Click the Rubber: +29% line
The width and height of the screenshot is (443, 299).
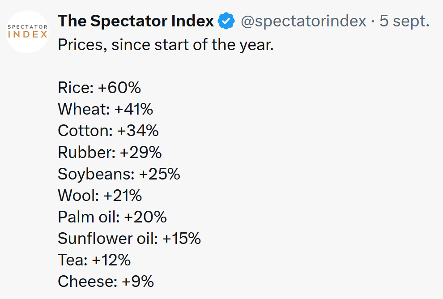pos(110,152)
